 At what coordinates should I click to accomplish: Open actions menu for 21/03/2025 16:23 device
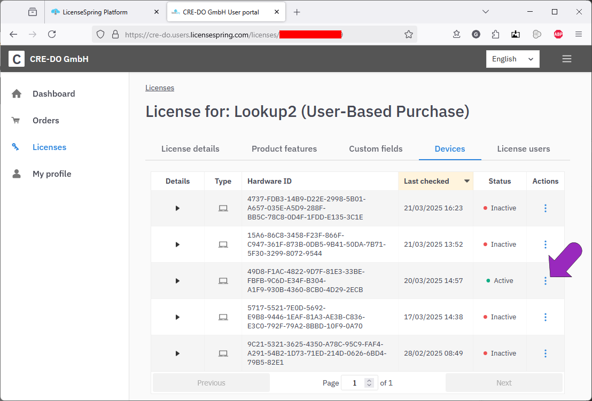pyautogui.click(x=545, y=208)
